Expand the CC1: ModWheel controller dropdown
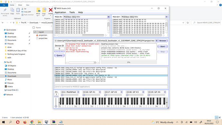Screen dimensions: 222x125 click(x=78, y=92)
